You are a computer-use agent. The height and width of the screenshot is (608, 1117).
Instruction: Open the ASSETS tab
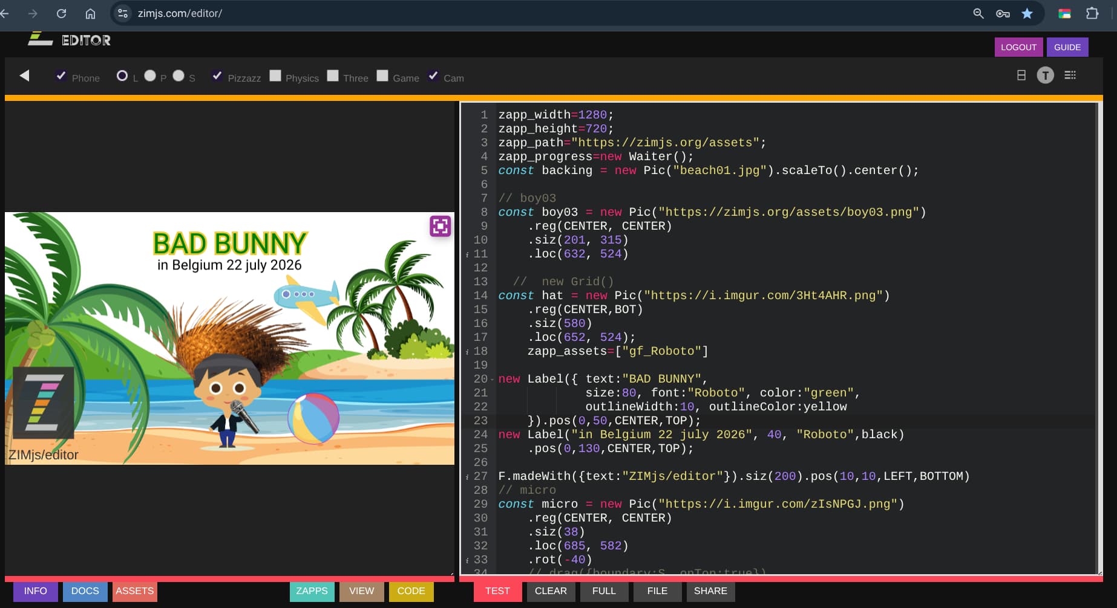pos(135,591)
